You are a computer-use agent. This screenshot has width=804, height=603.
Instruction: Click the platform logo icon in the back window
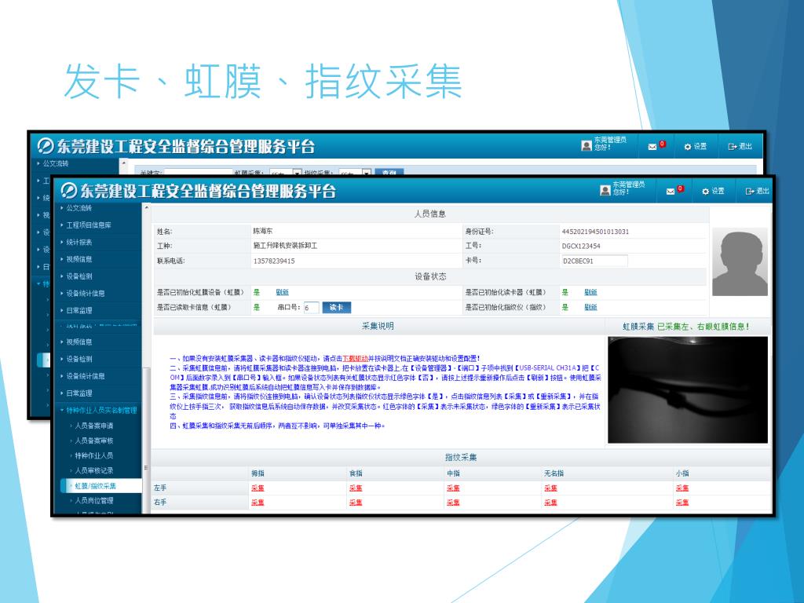pyautogui.click(x=45, y=146)
